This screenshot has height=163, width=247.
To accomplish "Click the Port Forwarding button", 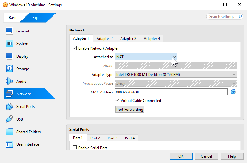I will 130,109.
